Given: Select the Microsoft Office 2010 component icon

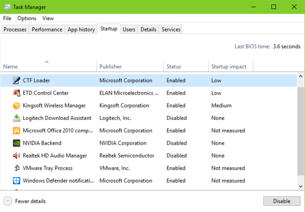Looking at the screenshot, I should point(16,131).
